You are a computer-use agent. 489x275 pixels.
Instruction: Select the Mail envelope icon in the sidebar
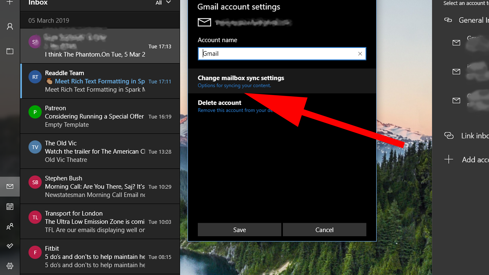click(x=9, y=186)
